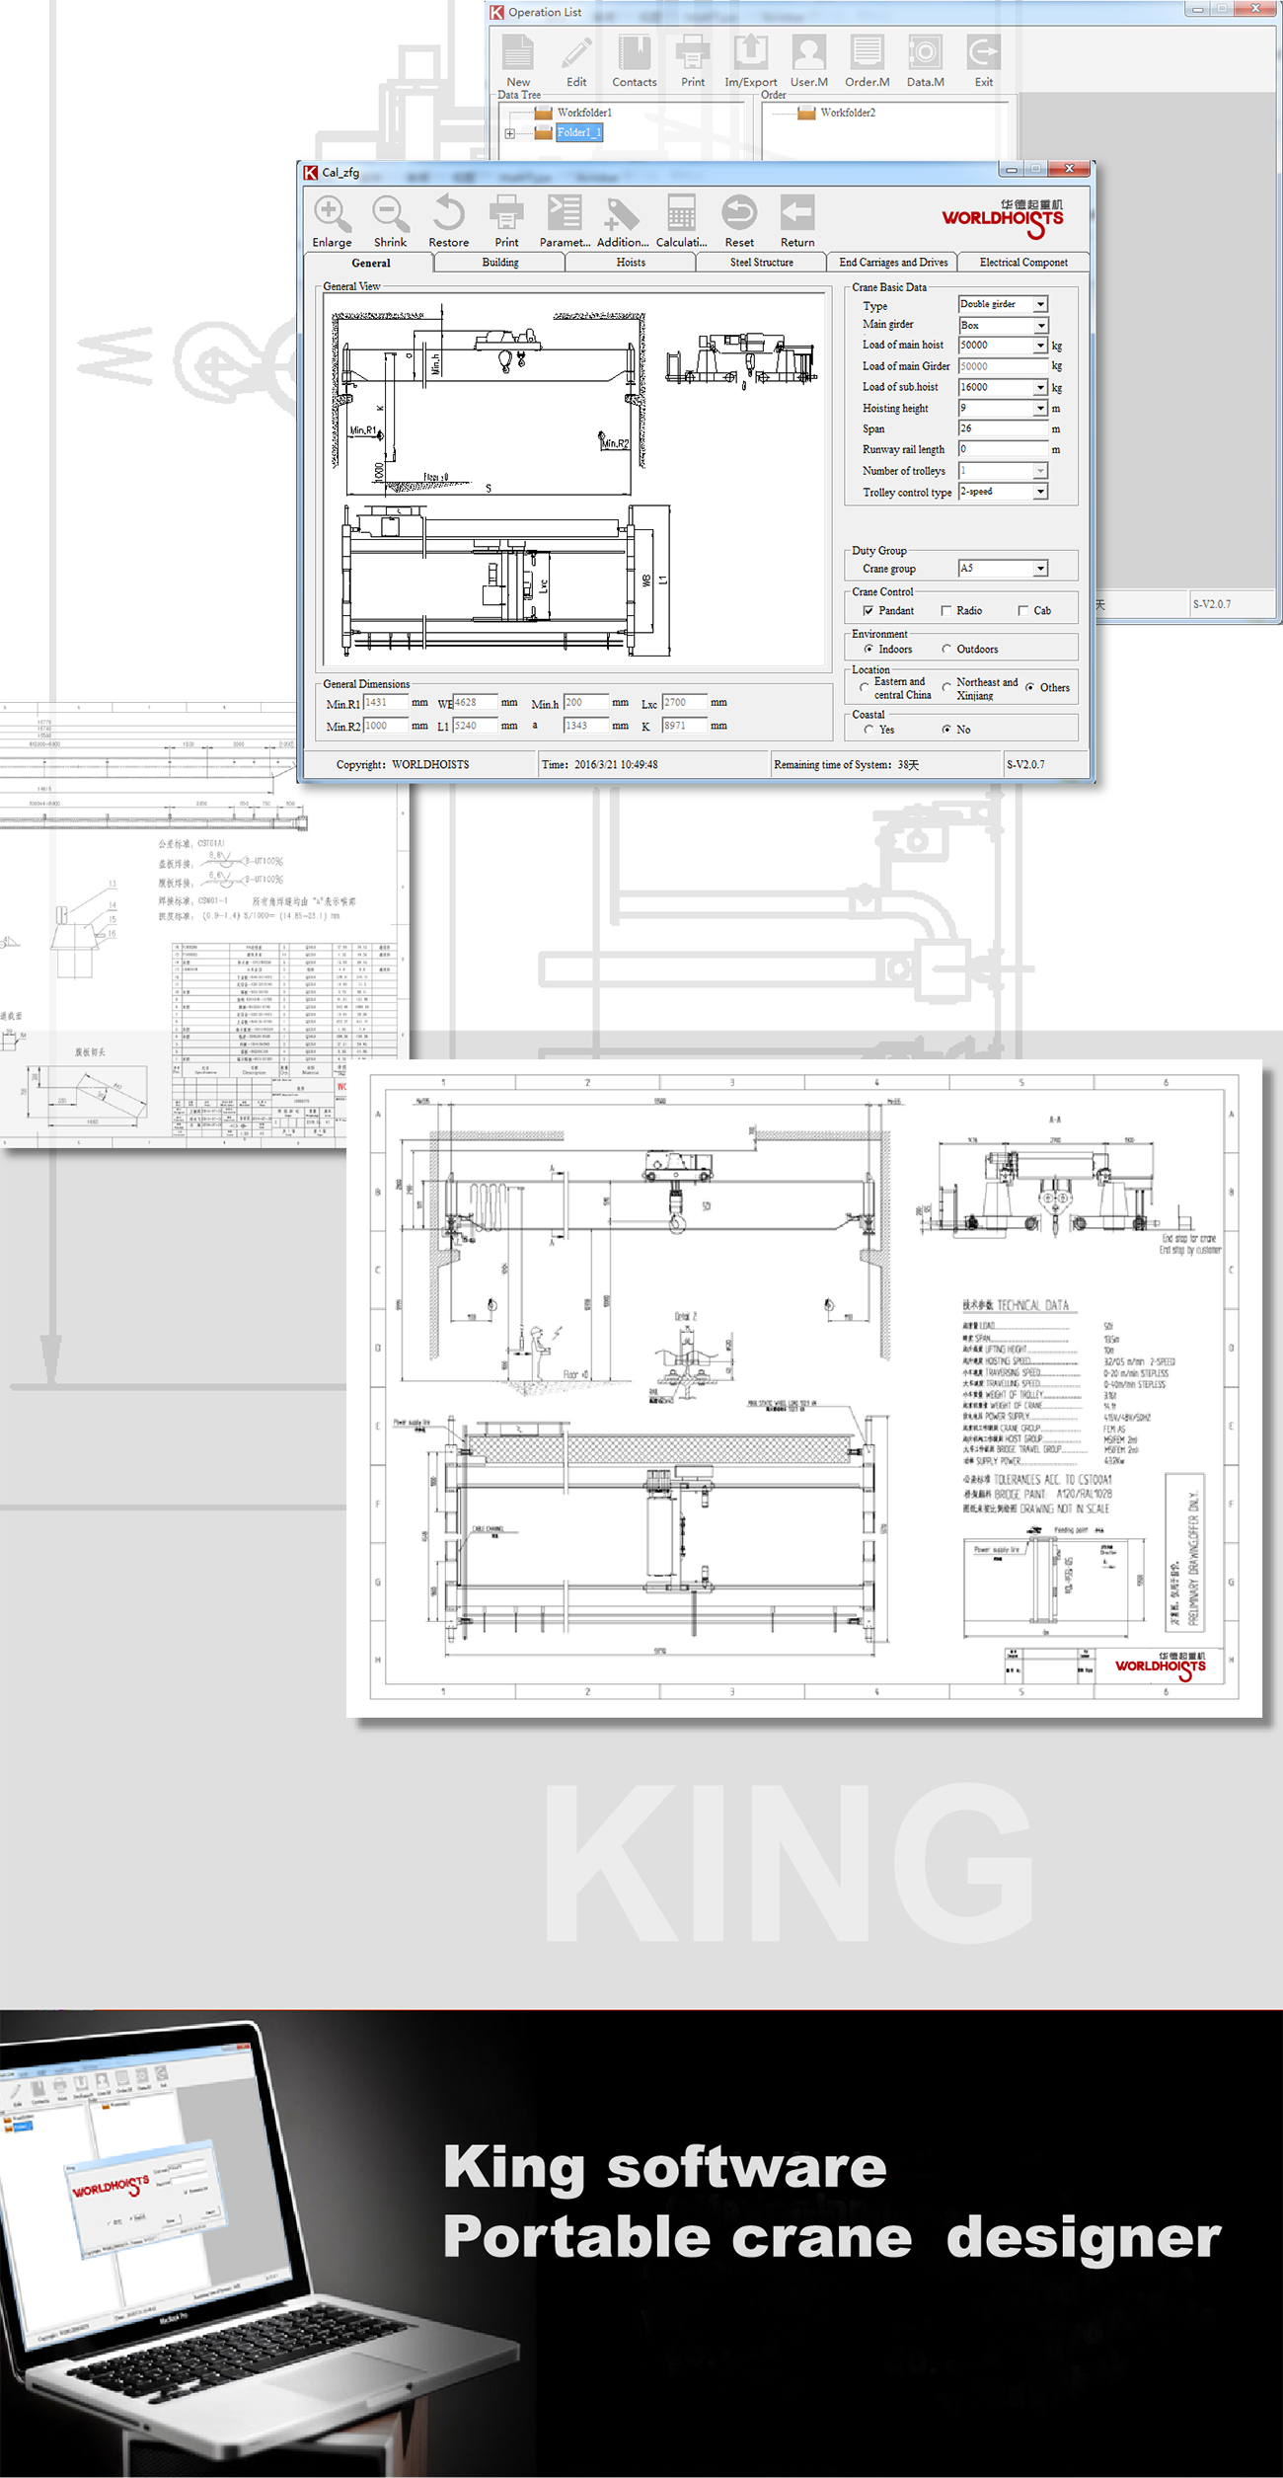1283x2478 pixels.
Task: Enable the Radio crane control checkbox
Action: (x=945, y=611)
